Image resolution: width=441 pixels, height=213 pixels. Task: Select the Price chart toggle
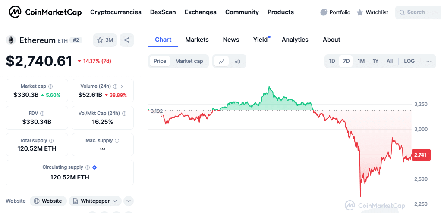tap(160, 61)
